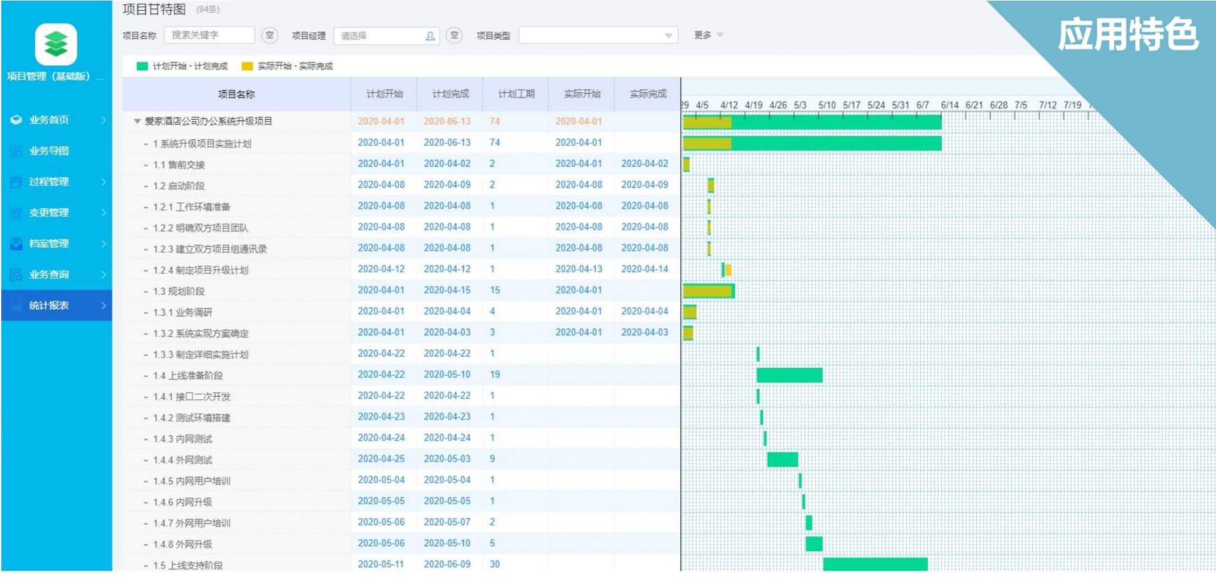The image size is (1216, 581).
Task: Click the person icon in 项目经理 field
Action: 430,35
